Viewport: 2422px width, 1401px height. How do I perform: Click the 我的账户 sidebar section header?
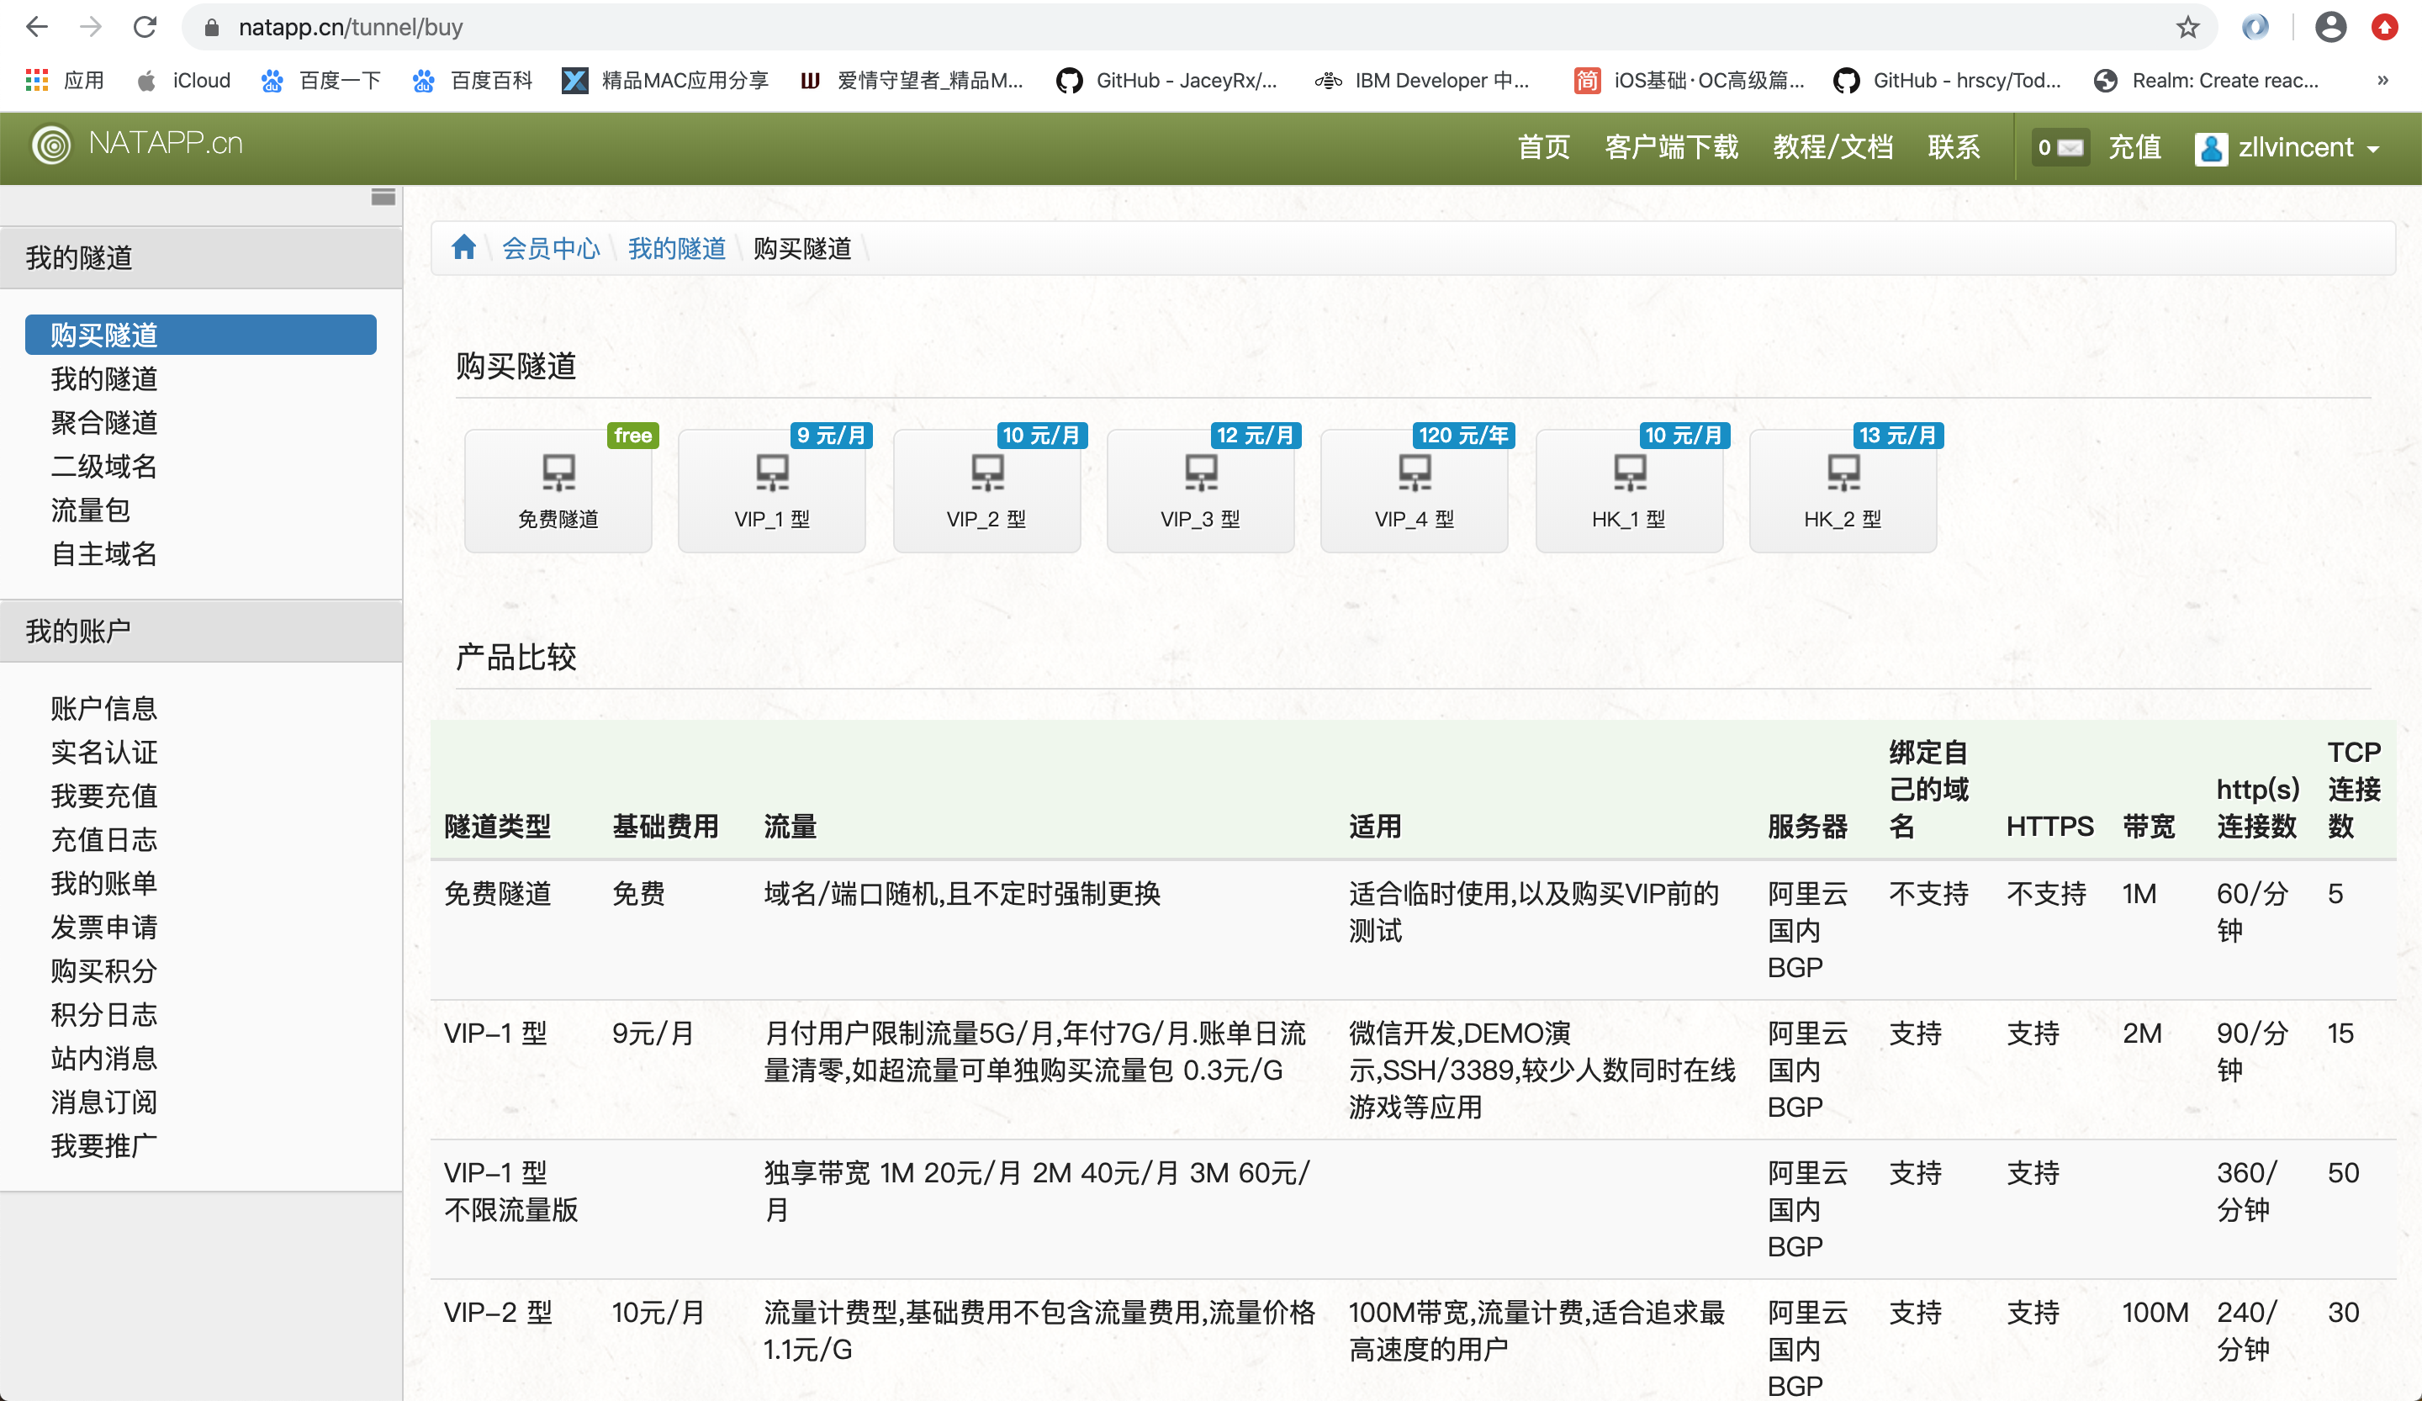coord(201,632)
